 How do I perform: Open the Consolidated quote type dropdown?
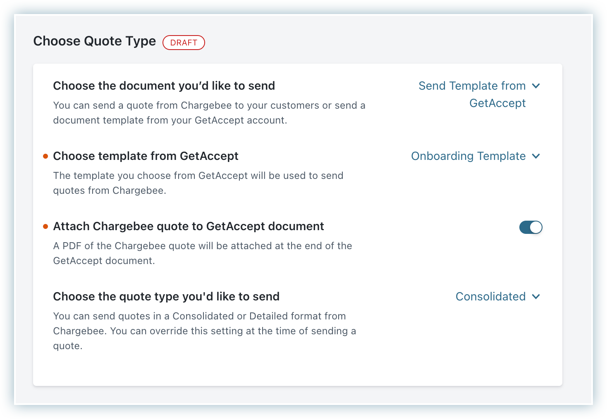(490, 297)
